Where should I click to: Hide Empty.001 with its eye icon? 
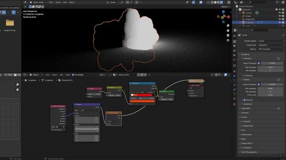(280, 19)
